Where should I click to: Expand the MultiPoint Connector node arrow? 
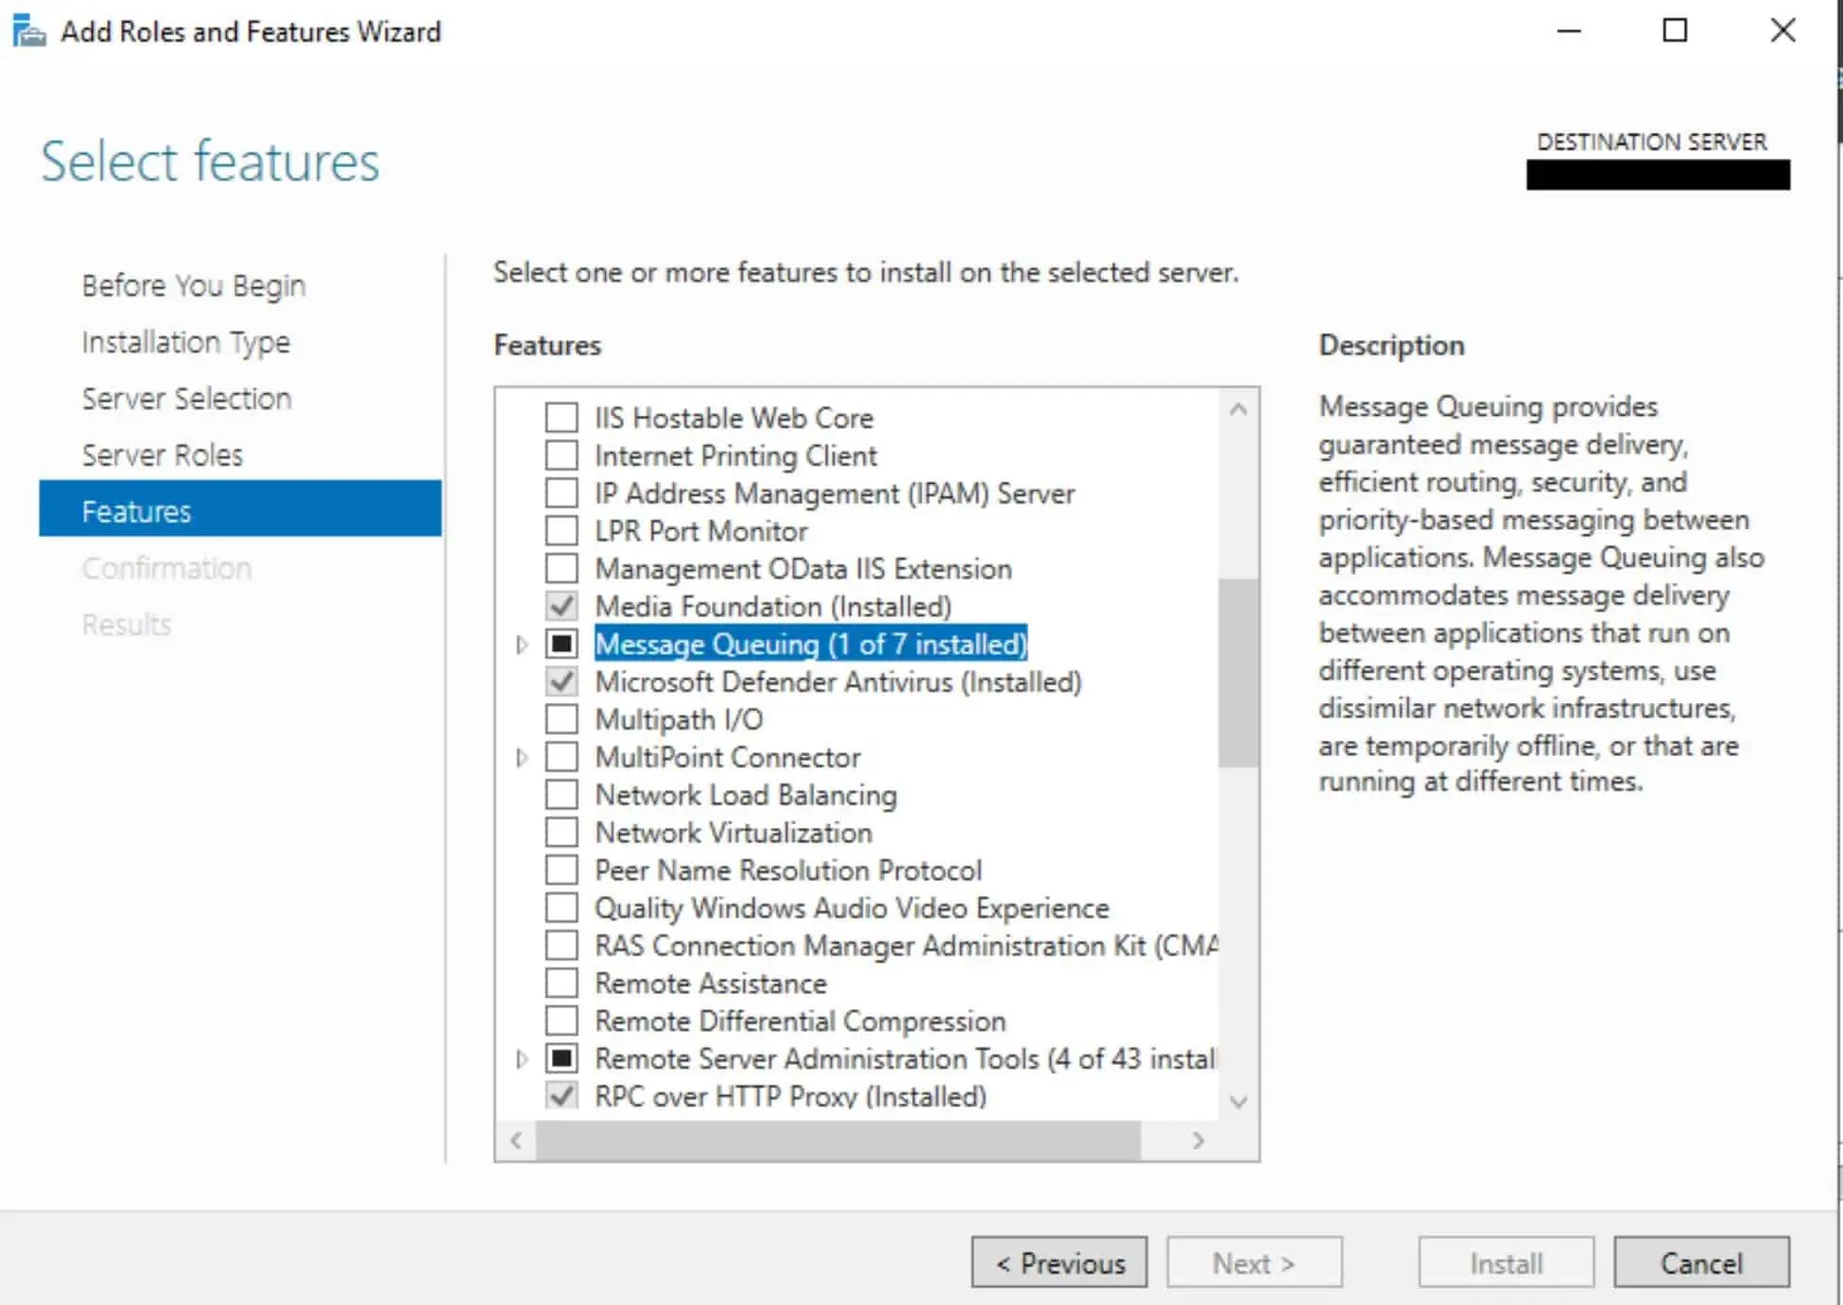(522, 757)
